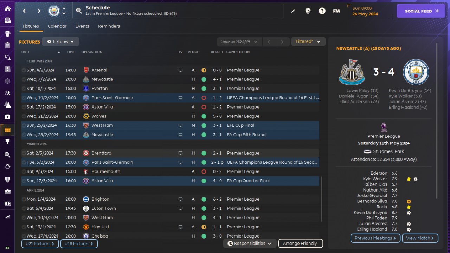The height and width of the screenshot is (253, 450).
Task: Toggle the check mark beside Arsenal fixture
Action: (24, 70)
